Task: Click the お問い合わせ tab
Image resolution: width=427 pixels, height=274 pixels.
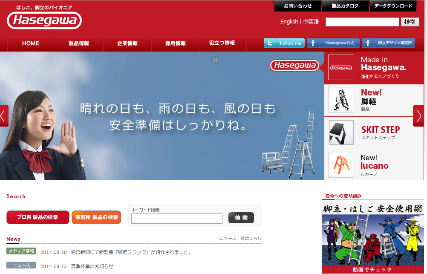Action: click(297, 6)
